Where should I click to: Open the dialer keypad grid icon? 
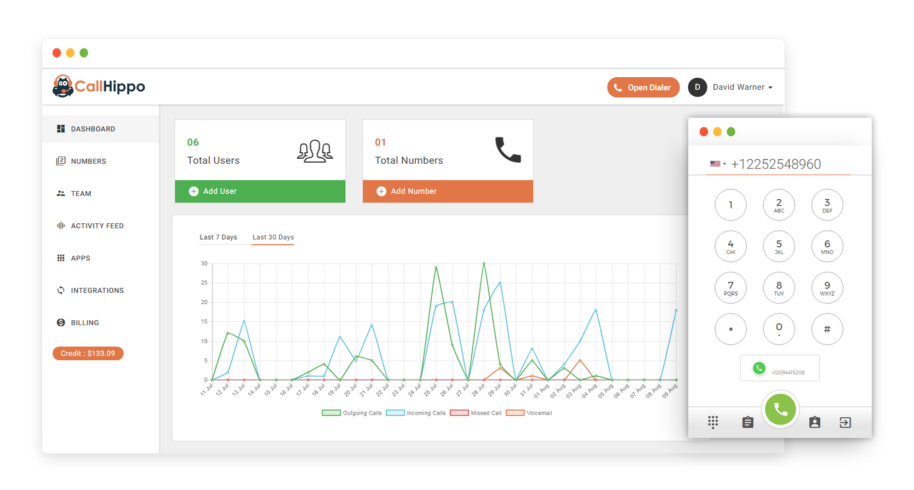[x=712, y=422]
